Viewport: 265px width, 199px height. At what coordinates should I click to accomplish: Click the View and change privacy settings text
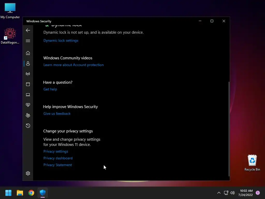click(72, 142)
